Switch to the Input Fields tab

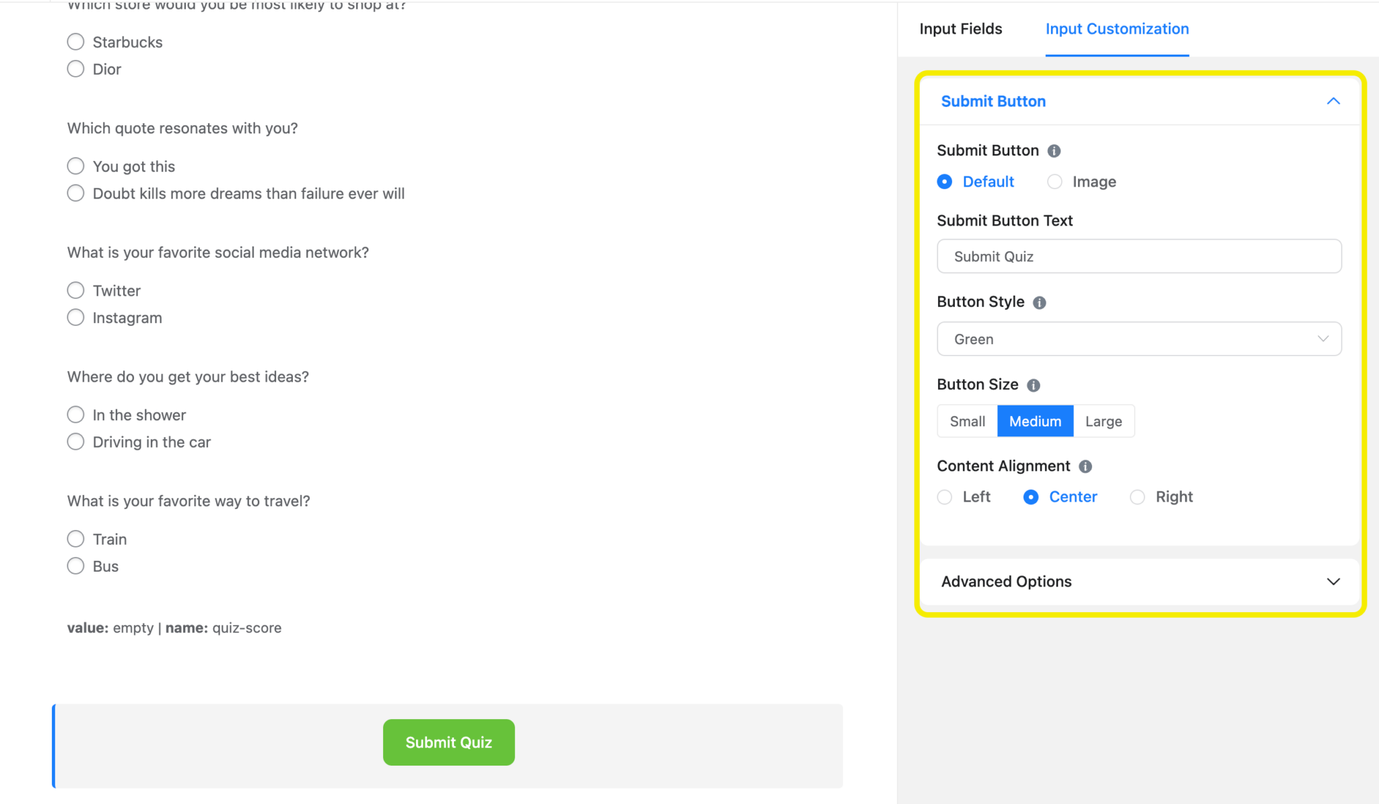pos(960,29)
